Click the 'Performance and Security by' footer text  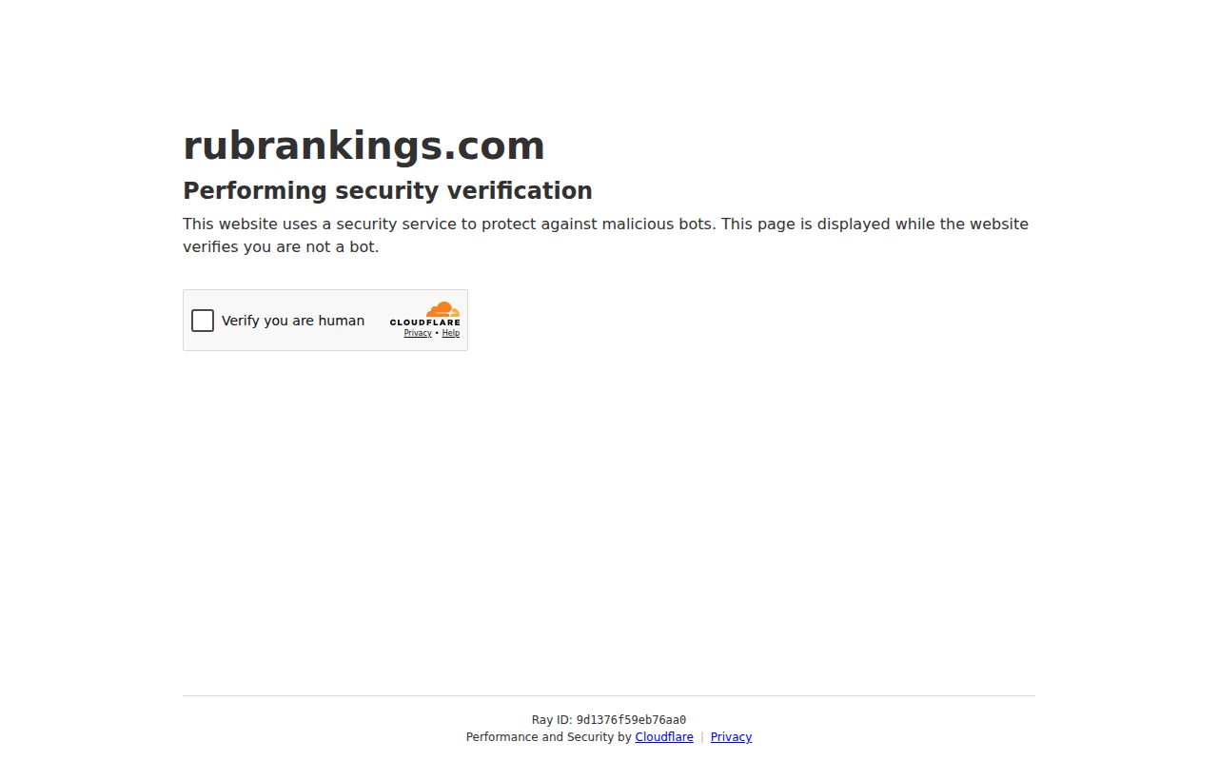548,737
